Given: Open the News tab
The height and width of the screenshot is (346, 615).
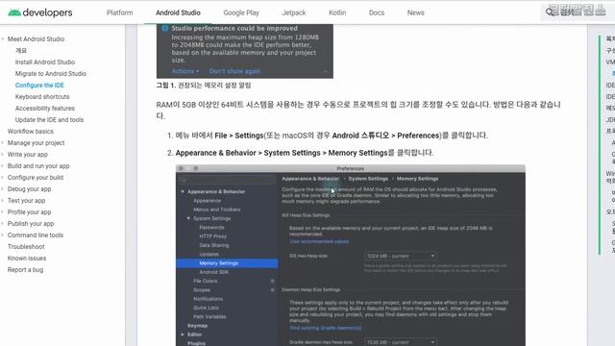Looking at the screenshot, I should click(x=415, y=12).
